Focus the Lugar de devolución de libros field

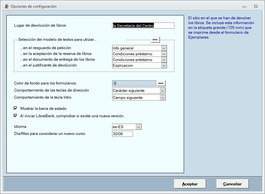click(143, 26)
